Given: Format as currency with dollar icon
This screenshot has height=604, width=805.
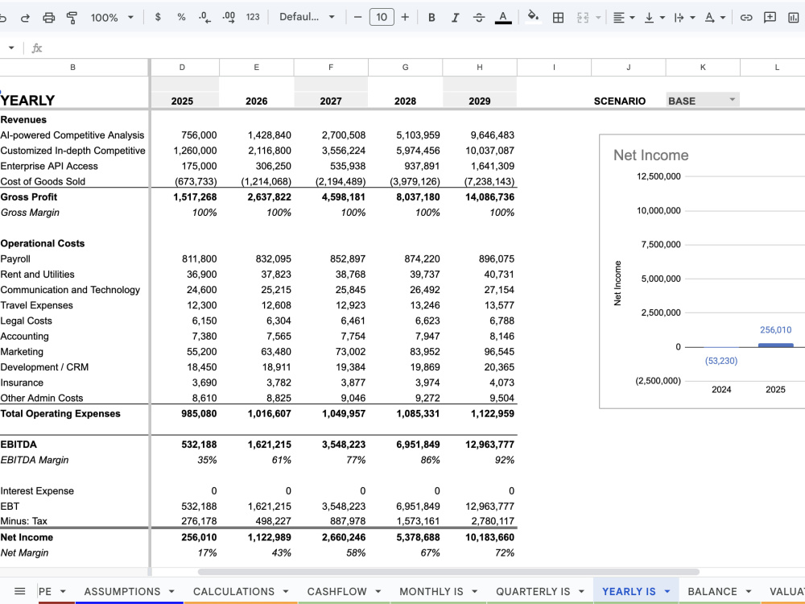Looking at the screenshot, I should (158, 17).
